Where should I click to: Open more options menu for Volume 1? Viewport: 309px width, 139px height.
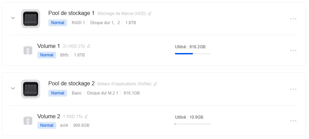[x=293, y=50]
